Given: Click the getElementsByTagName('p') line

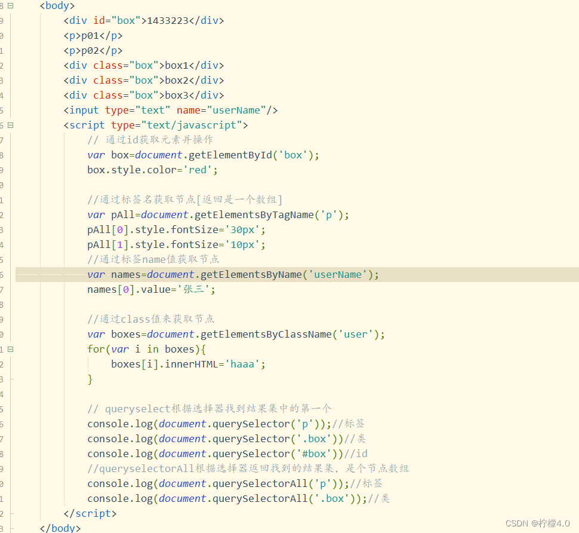Looking at the screenshot, I should (x=218, y=215).
